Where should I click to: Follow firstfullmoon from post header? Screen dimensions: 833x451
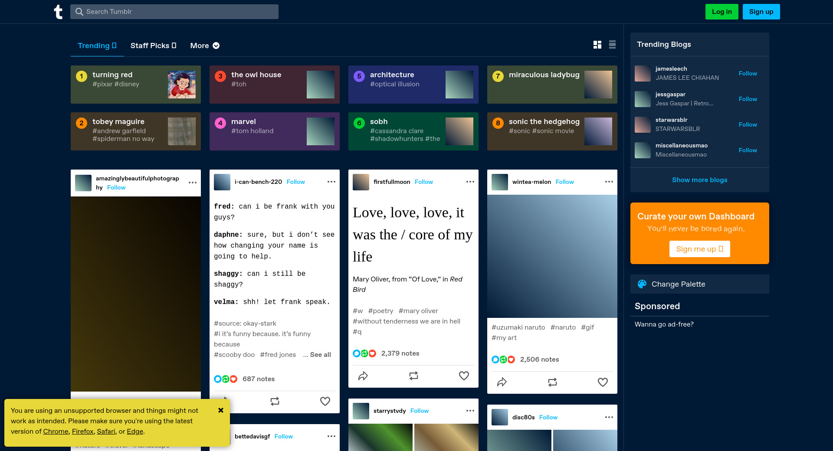(424, 182)
